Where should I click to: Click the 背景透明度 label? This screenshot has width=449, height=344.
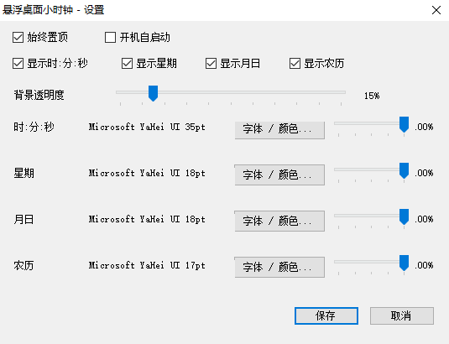point(39,95)
